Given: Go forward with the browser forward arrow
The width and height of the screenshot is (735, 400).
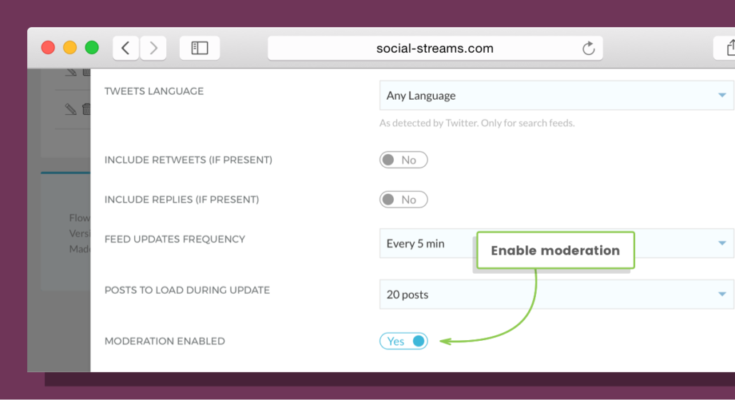Looking at the screenshot, I should pos(153,48).
